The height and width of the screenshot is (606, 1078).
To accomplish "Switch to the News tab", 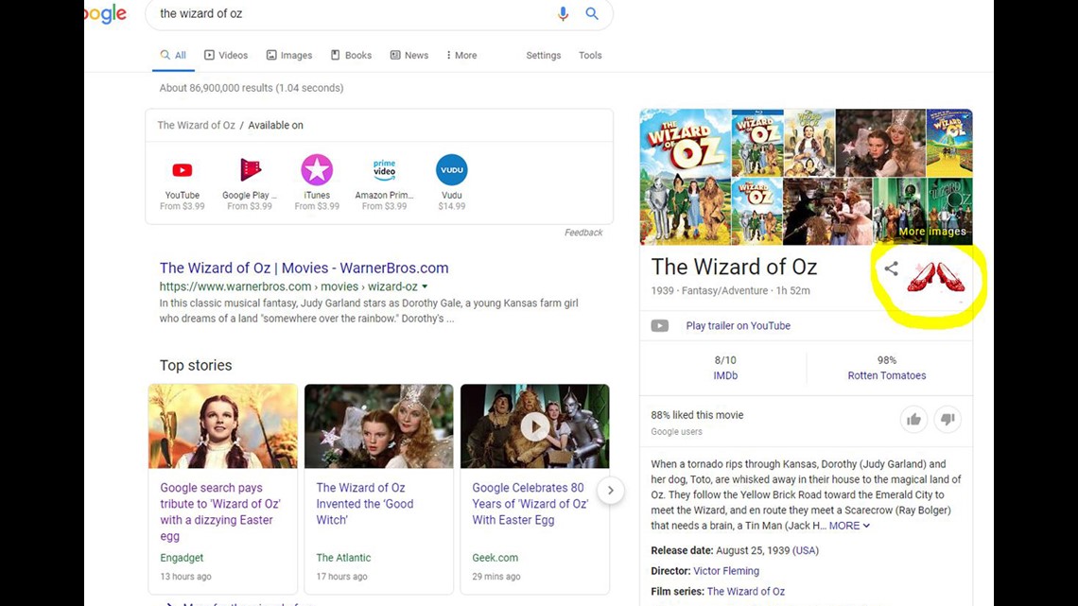I will 409,55.
